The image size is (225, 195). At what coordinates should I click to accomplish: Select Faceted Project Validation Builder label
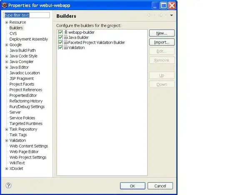click(96, 42)
